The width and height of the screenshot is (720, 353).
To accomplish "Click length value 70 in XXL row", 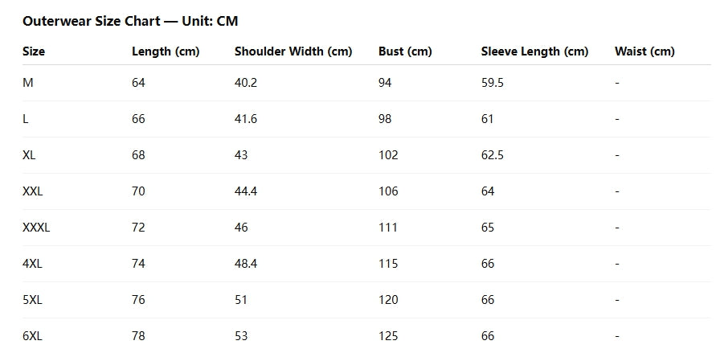I will [x=138, y=191].
